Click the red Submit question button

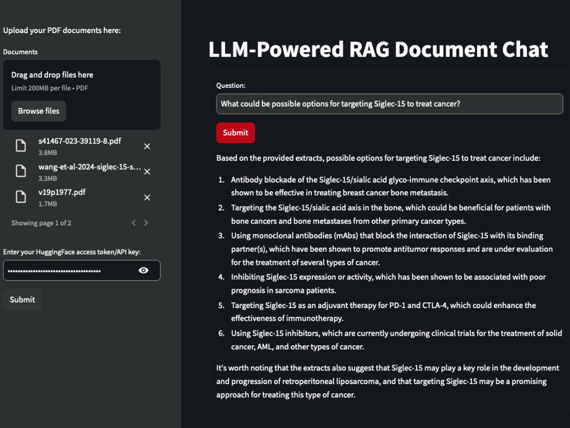(x=235, y=133)
